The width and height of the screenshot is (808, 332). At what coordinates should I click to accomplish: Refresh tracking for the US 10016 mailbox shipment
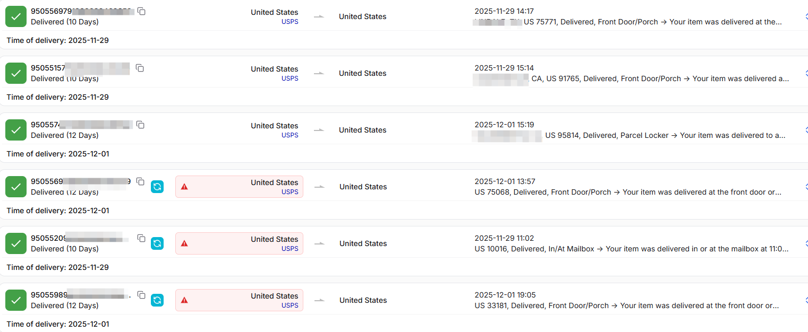157,243
